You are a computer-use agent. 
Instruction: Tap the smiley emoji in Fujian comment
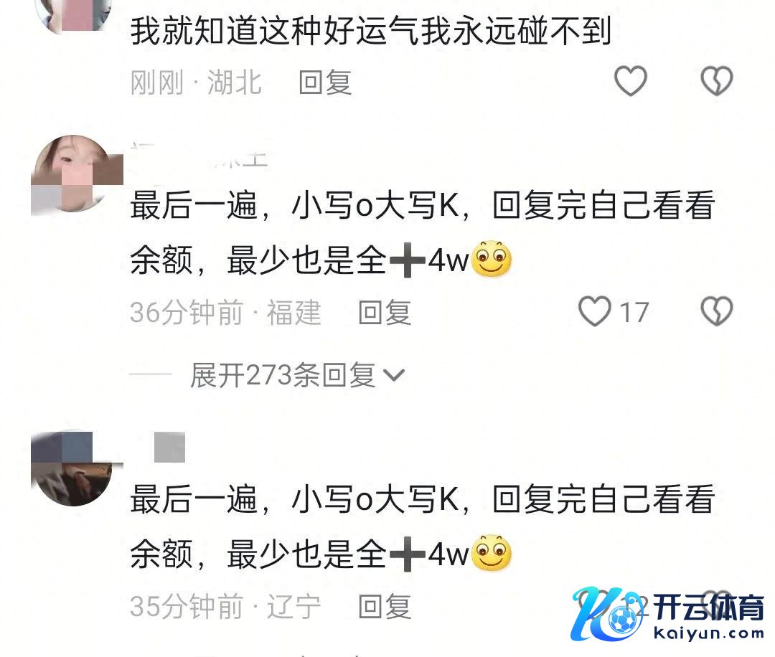(491, 259)
